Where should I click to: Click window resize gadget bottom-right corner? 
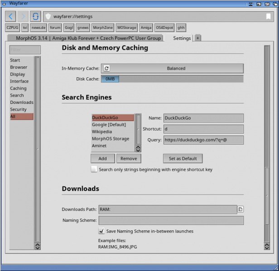point(276,268)
